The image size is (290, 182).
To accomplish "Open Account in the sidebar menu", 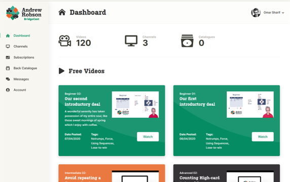I will point(20,90).
